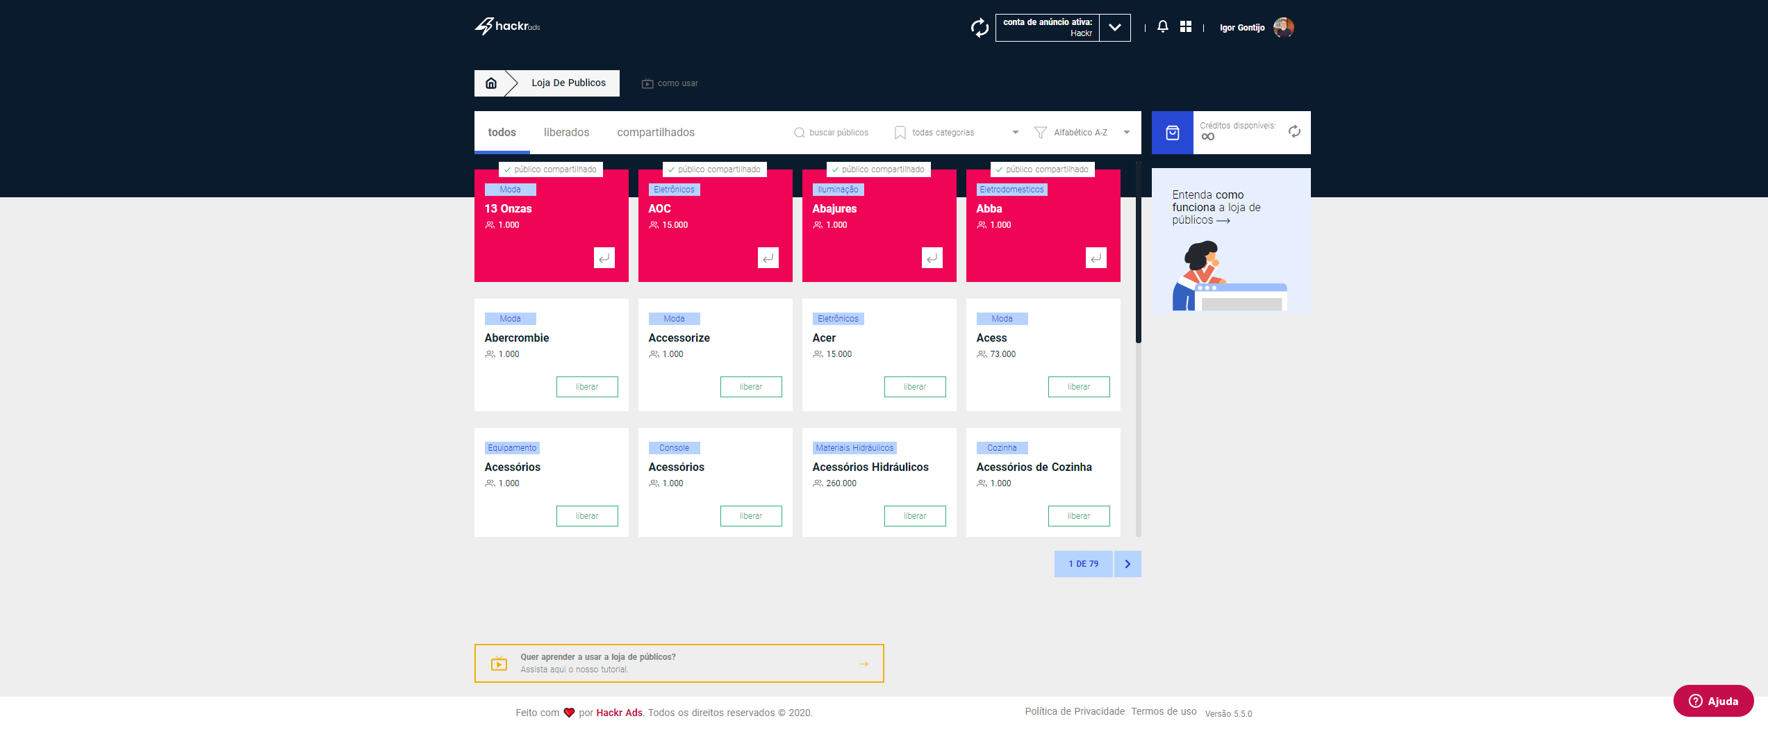Click liberar on Abercrombie card
This screenshot has width=1768, height=730.
pos(587,387)
